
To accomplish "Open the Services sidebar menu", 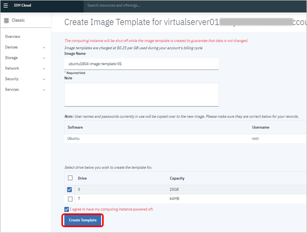I will point(12,89).
